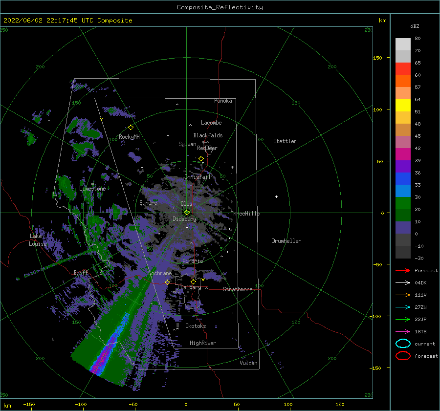Select the orange swatch between 60 and 57

(403, 81)
